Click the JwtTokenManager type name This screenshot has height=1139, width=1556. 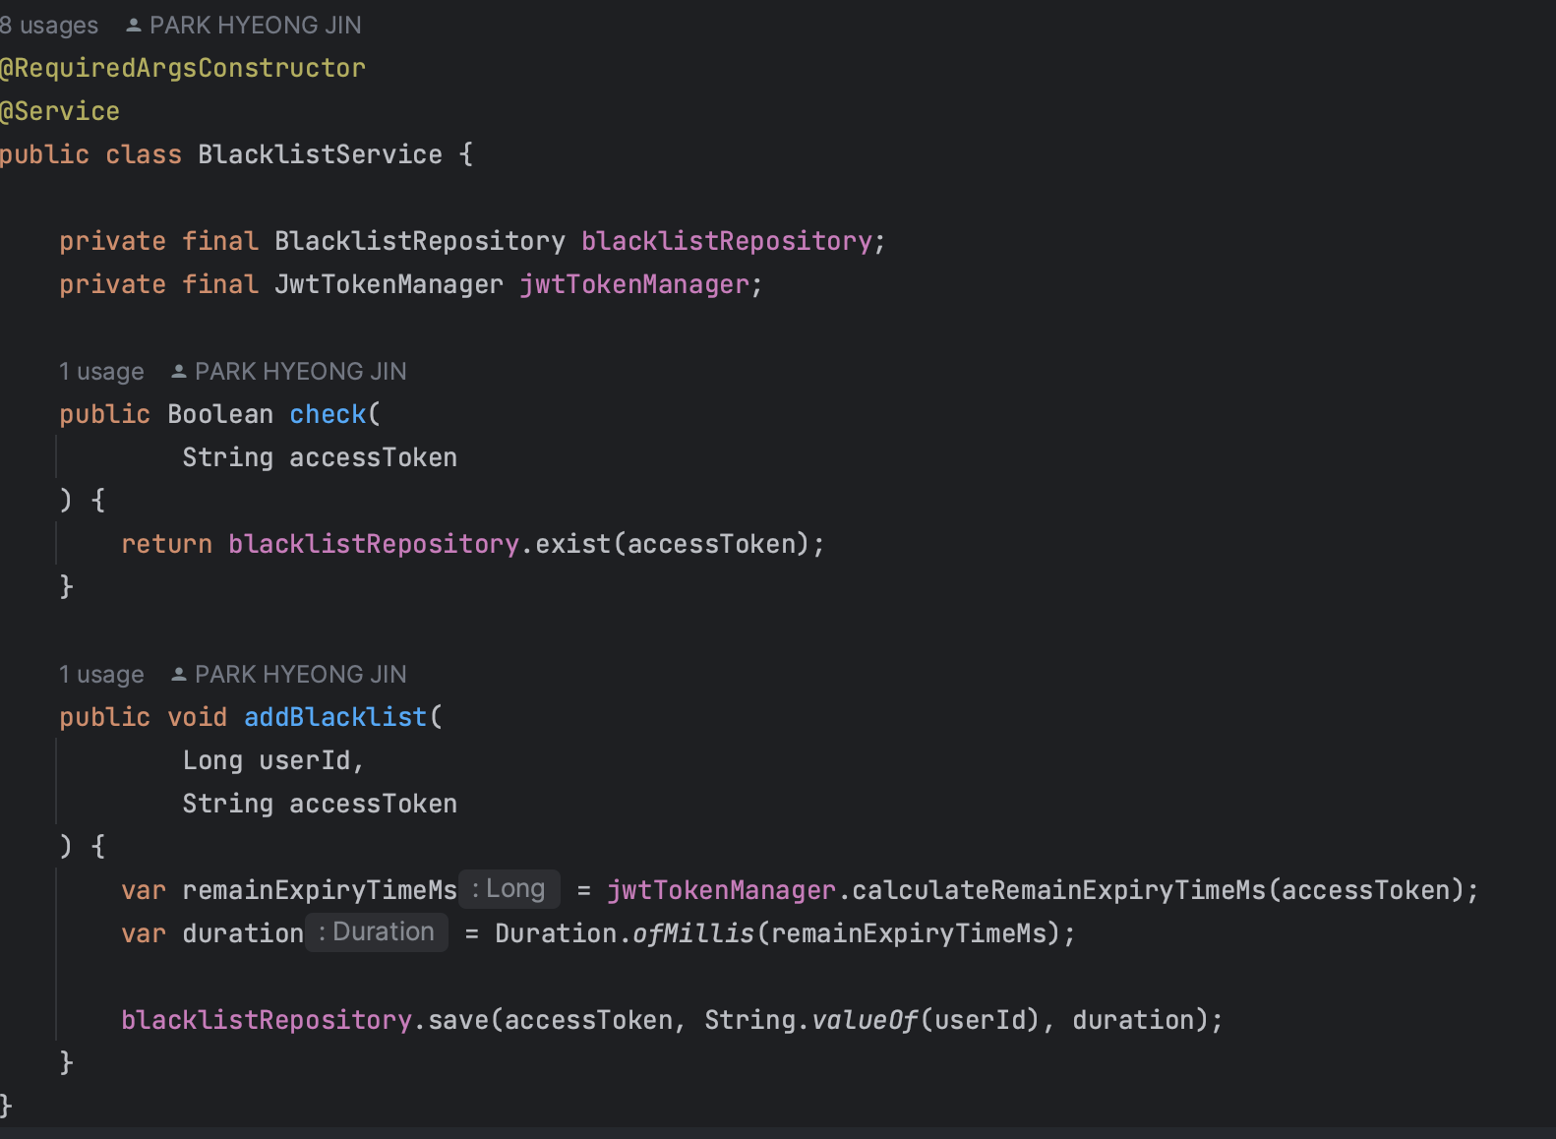(x=389, y=284)
